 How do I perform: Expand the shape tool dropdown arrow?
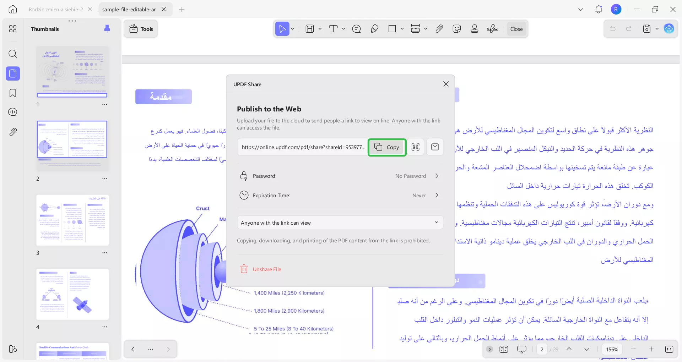click(402, 29)
